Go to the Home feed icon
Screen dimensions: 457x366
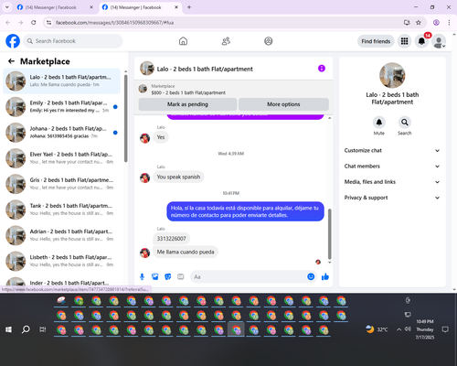pos(183,41)
